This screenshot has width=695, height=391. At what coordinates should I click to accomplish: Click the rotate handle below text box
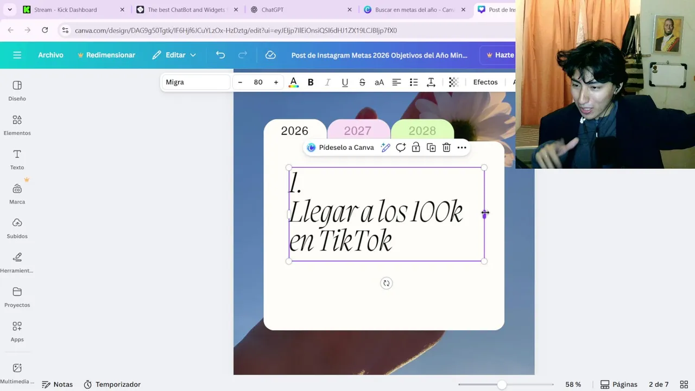click(x=386, y=283)
